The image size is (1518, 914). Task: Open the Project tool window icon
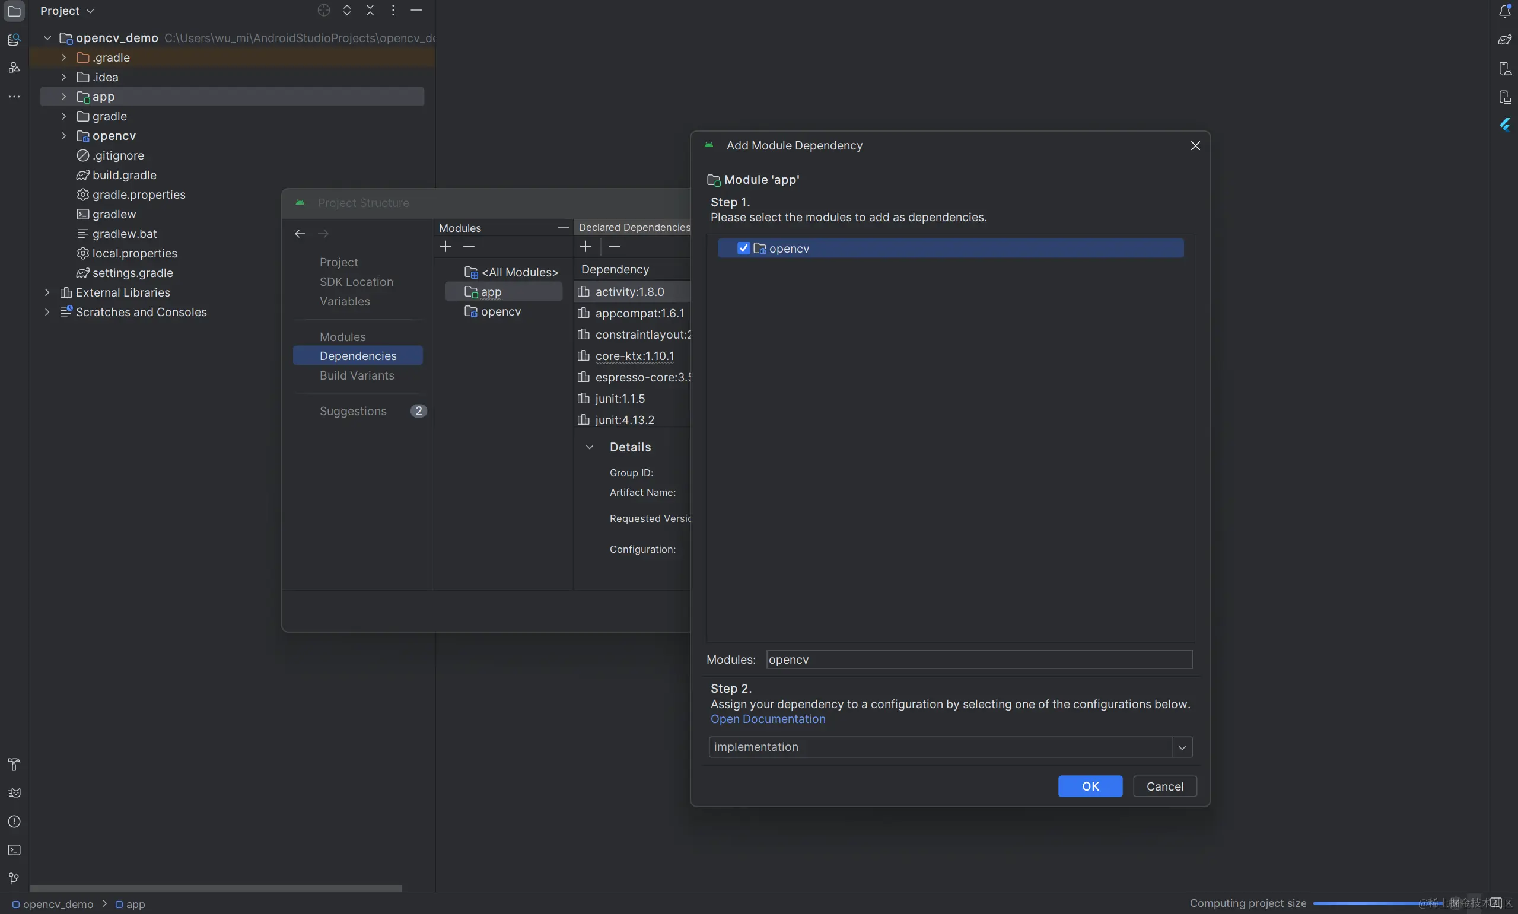click(x=14, y=11)
